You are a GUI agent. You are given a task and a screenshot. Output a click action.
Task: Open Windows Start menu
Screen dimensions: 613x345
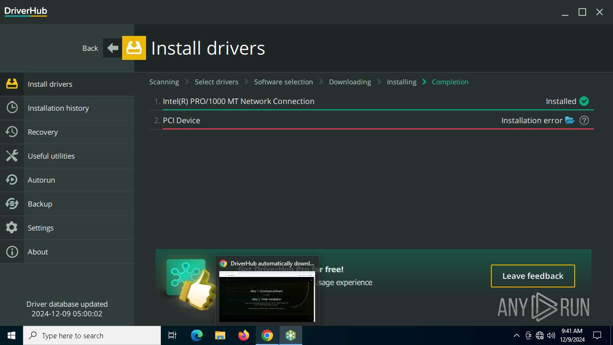(11, 335)
